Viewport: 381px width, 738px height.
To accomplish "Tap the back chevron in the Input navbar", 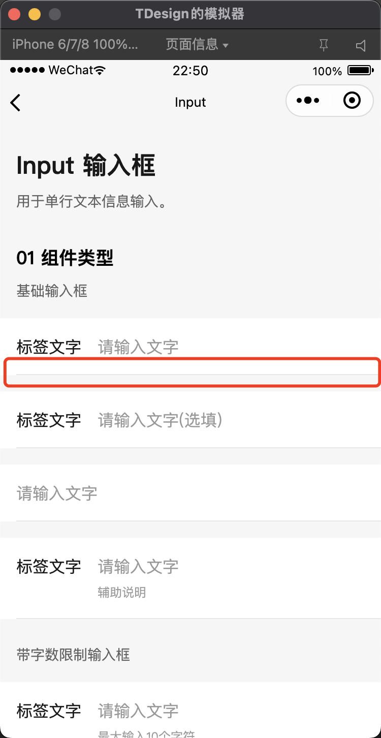I will pyautogui.click(x=15, y=102).
